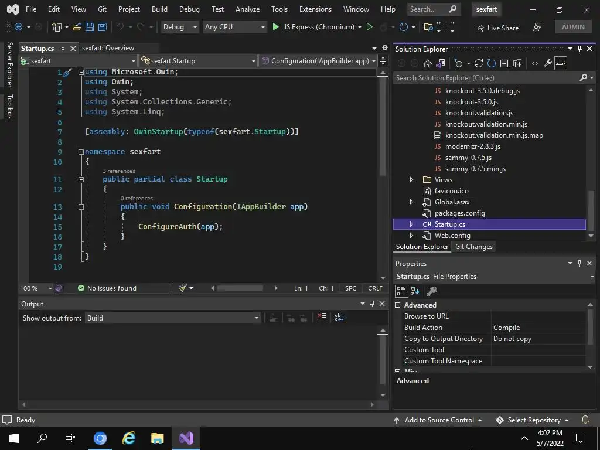This screenshot has width=600, height=450.
Task: Click Pending Changes Filter clock icon
Action: pyautogui.click(x=458, y=63)
